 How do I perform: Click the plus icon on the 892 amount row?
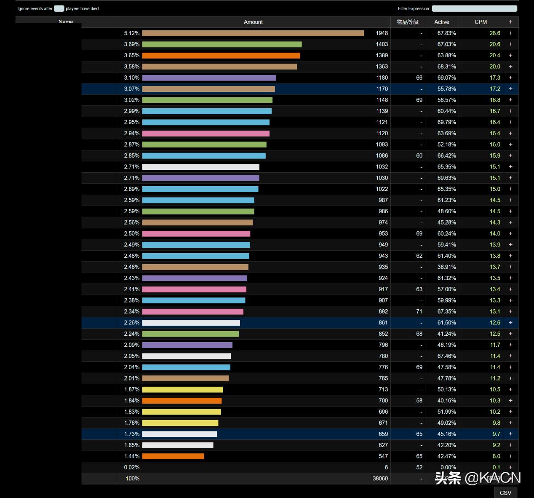pos(510,311)
